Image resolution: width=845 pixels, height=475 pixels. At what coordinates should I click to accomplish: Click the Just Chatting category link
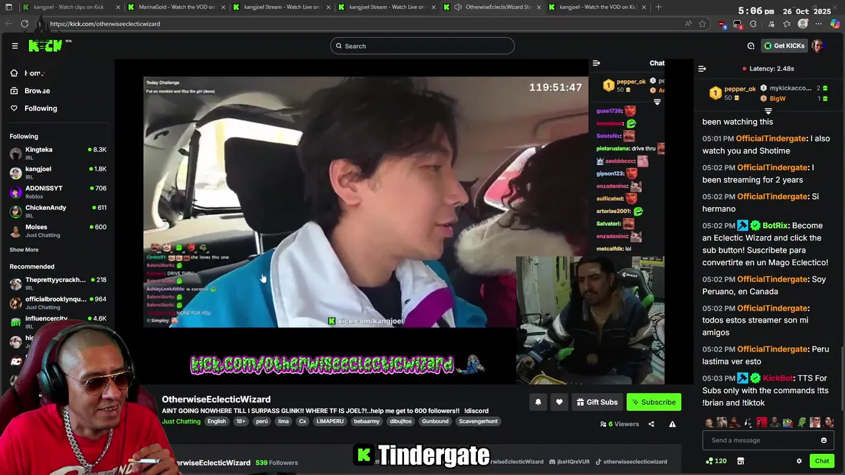(181, 421)
